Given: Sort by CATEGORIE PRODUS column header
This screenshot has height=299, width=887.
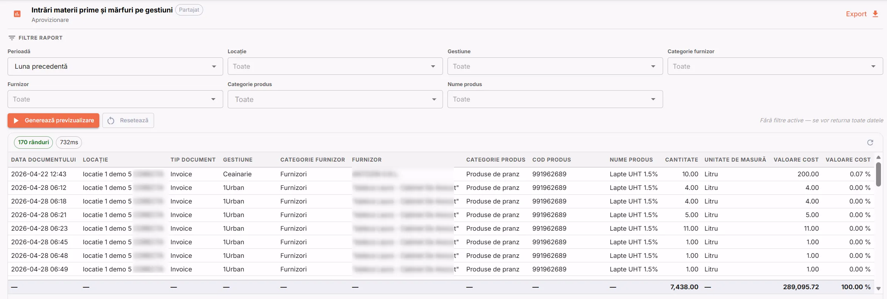Looking at the screenshot, I should pyautogui.click(x=496, y=160).
